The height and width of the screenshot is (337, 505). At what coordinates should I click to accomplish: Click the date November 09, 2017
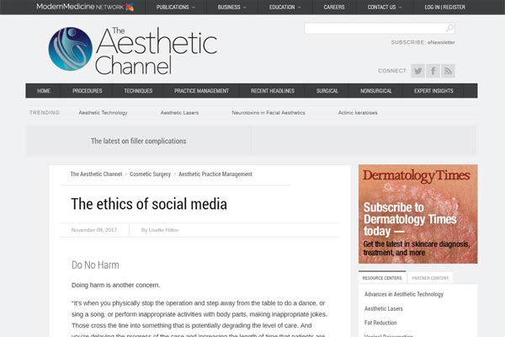(x=94, y=230)
